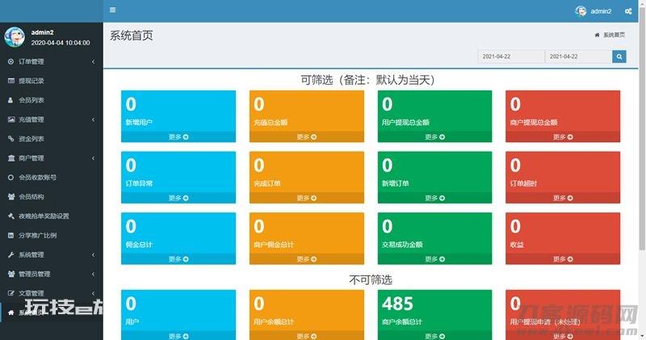The width and height of the screenshot is (646, 340).
Task: Open 更多 on the 收益 card
Action: point(563,258)
